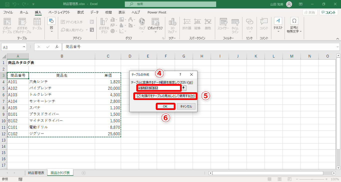Switch to the Power Pivot tab

(157, 12)
